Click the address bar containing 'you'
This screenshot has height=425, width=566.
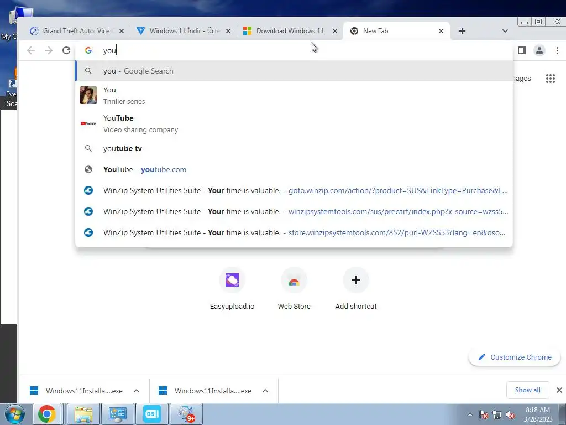294,50
